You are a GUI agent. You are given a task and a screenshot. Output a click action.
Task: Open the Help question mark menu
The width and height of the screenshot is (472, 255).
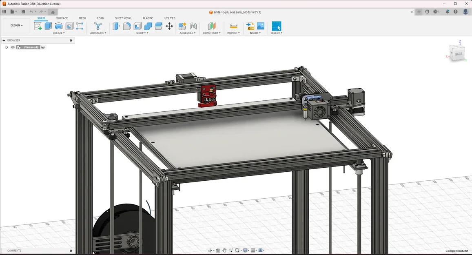click(455, 12)
